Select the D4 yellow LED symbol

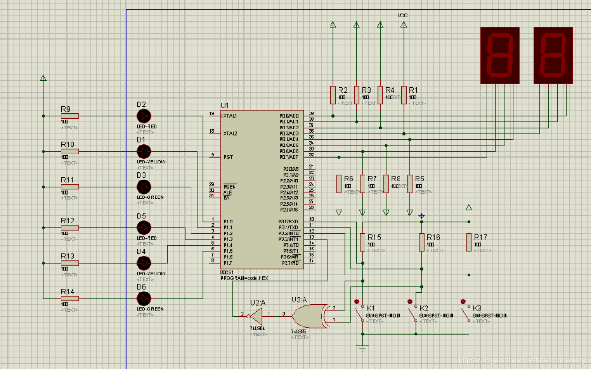[x=144, y=263]
